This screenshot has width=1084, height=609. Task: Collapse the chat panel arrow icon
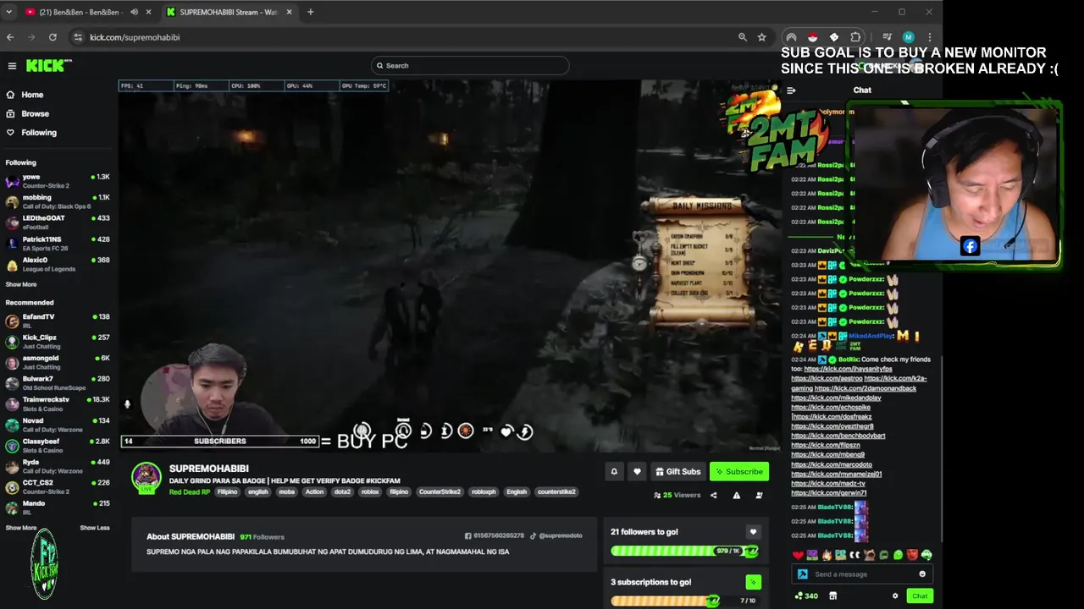tap(791, 91)
